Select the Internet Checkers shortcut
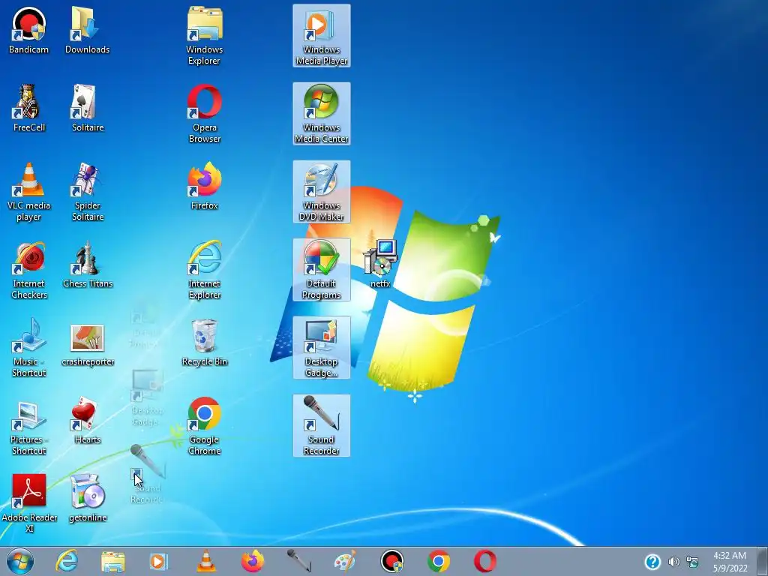 29,269
